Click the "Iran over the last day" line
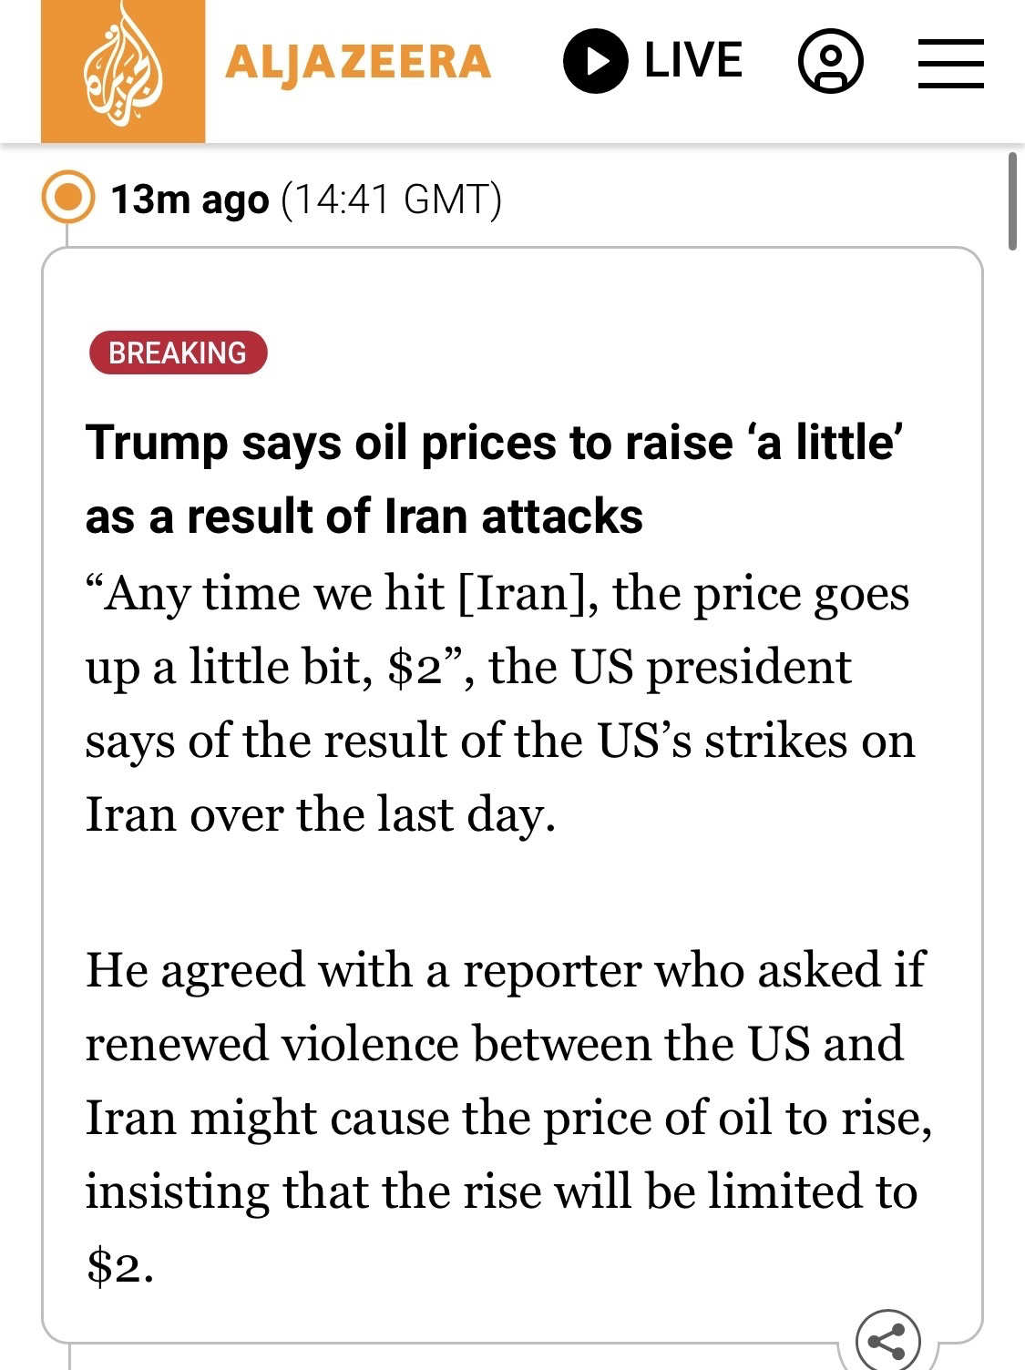The width and height of the screenshot is (1025, 1370). coord(321,813)
